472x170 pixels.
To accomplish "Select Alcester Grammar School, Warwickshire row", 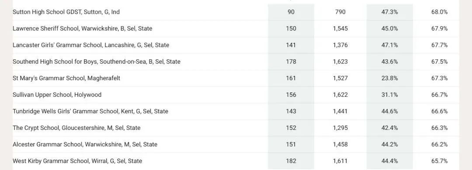I will point(236,144).
